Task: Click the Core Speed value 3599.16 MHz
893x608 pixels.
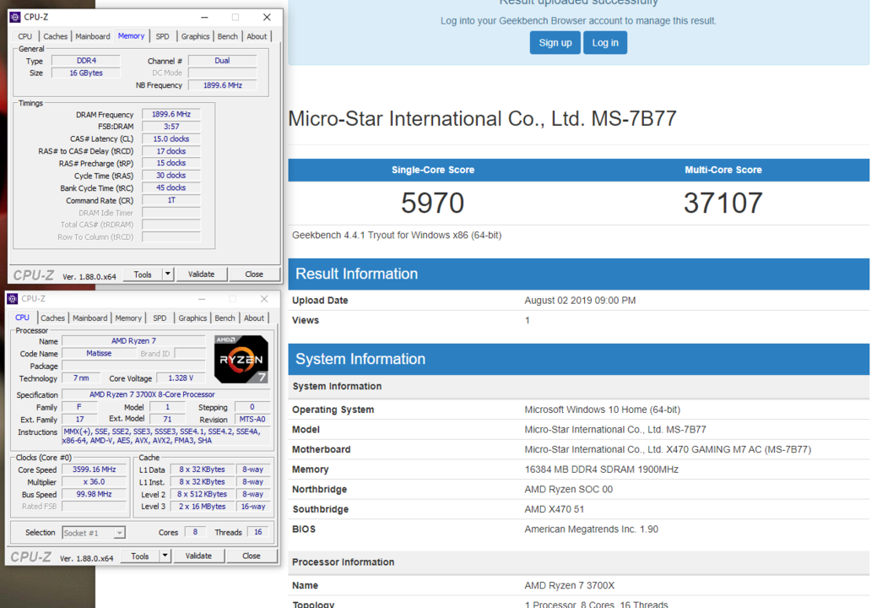Action: click(x=94, y=470)
